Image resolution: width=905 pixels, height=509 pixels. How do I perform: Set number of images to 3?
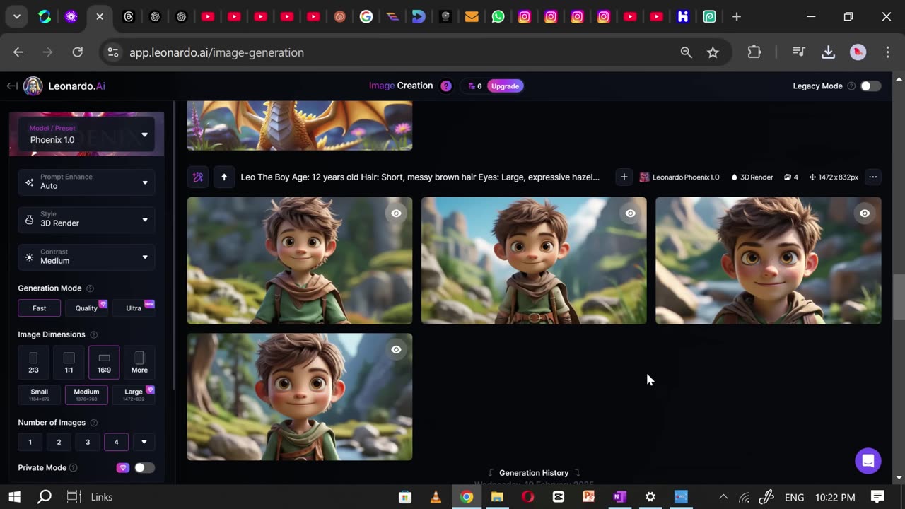click(88, 442)
